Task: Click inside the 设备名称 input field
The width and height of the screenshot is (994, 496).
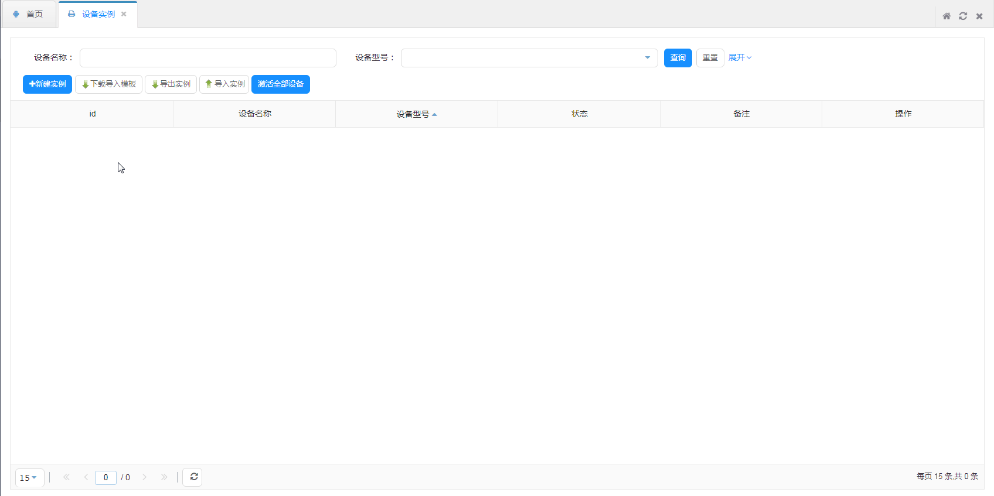Action: pos(207,58)
